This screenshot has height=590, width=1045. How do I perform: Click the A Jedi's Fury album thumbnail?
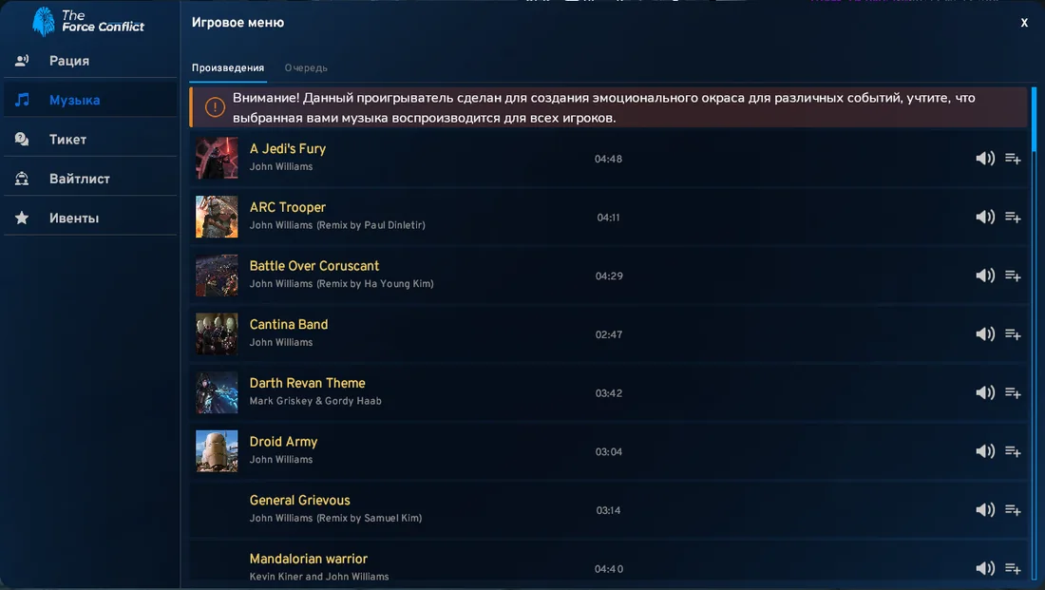217,158
